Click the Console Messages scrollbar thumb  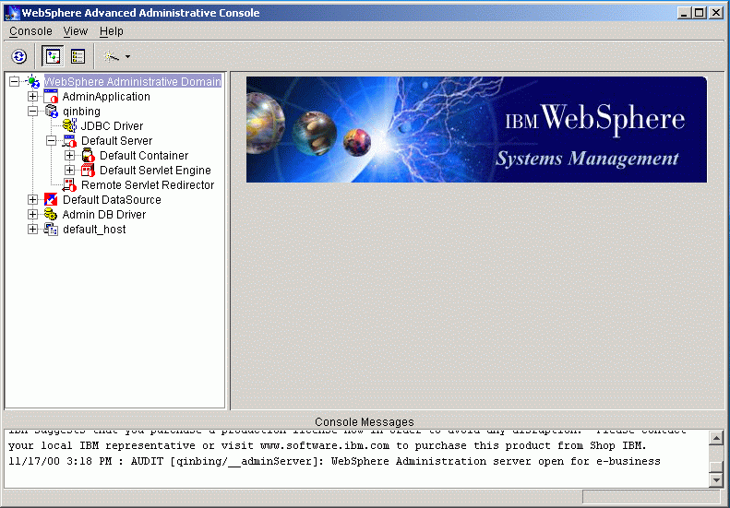pyautogui.click(x=716, y=467)
